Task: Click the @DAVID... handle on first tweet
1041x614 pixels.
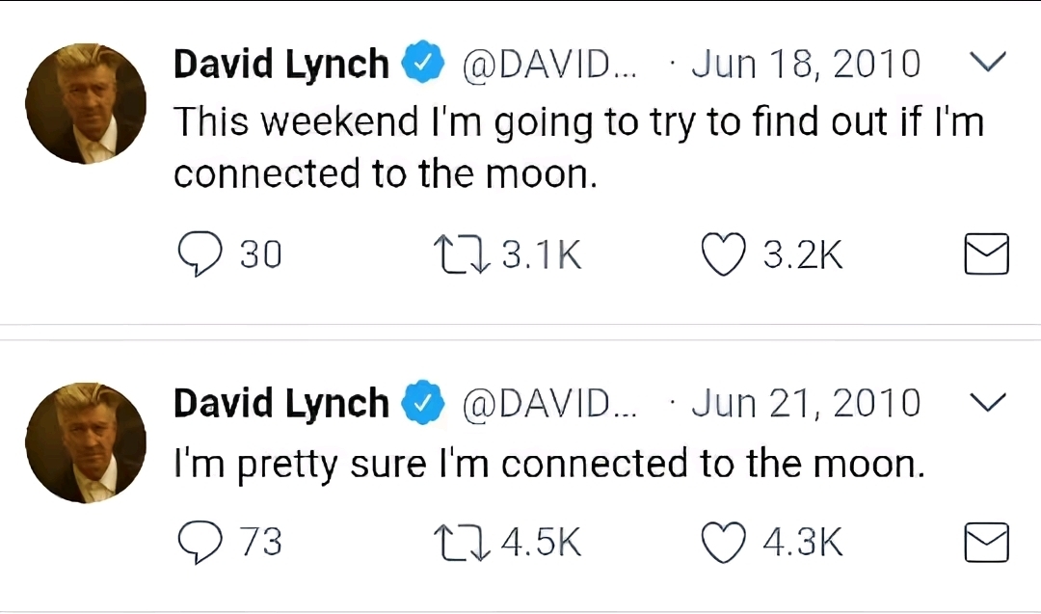Action: point(549,66)
